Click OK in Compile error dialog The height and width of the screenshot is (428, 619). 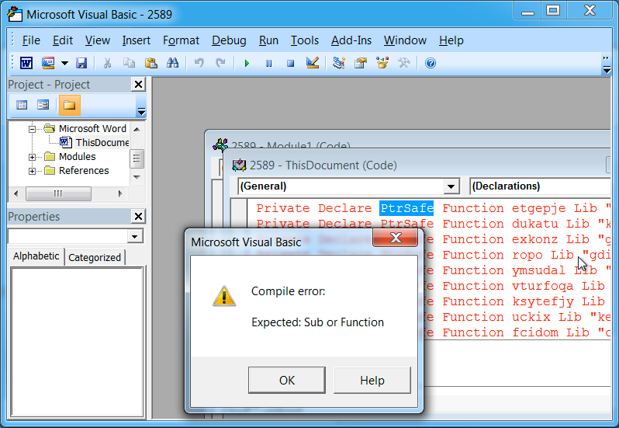click(287, 380)
